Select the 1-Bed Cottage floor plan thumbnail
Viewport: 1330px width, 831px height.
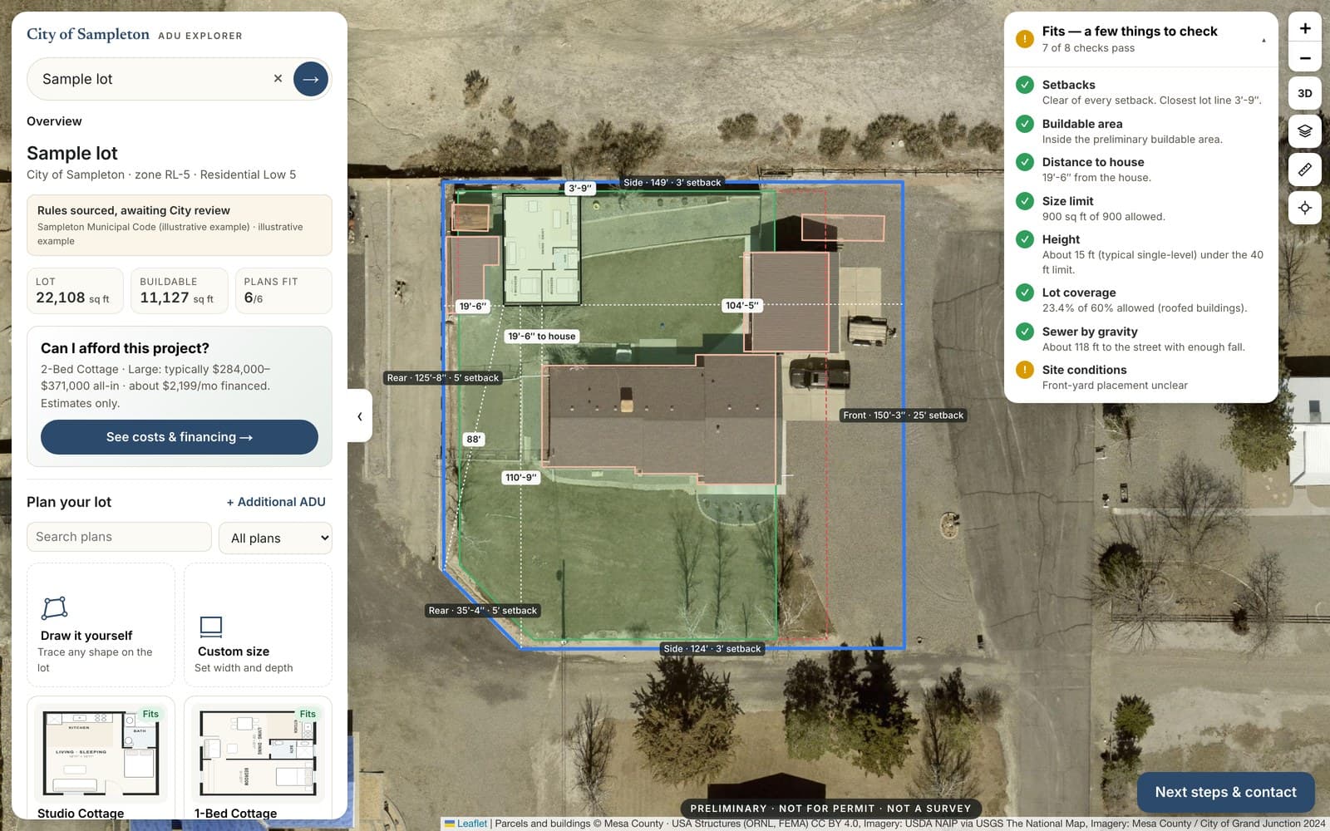tap(258, 754)
